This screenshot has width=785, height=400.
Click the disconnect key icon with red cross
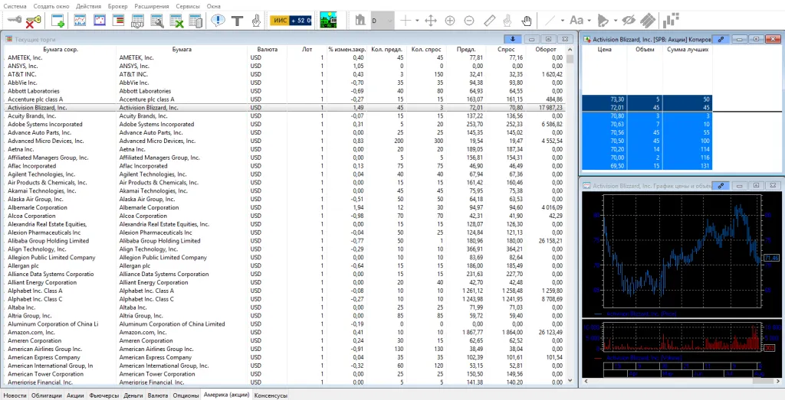click(x=32, y=21)
